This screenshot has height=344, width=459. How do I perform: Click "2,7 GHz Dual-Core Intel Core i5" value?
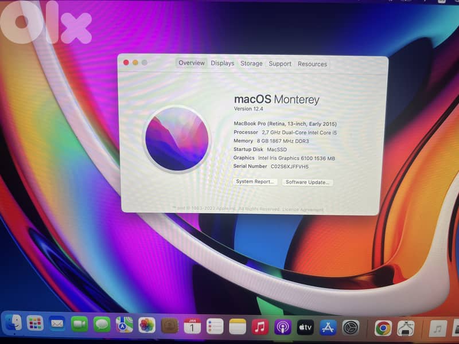[299, 132]
